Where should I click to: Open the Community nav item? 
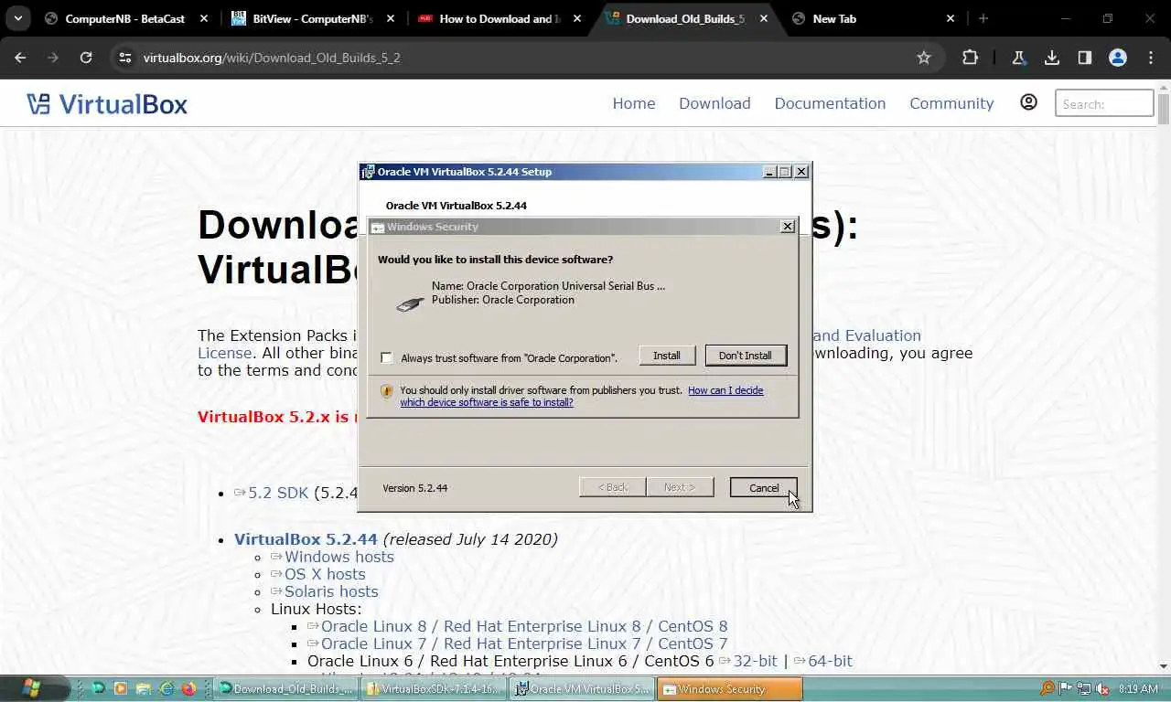[x=951, y=103]
